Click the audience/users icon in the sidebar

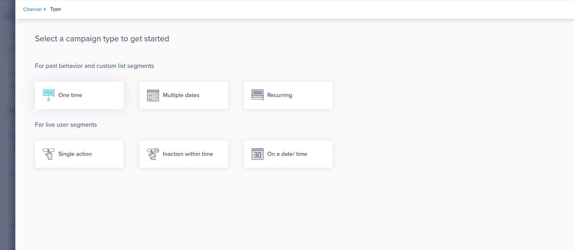(12, 85)
